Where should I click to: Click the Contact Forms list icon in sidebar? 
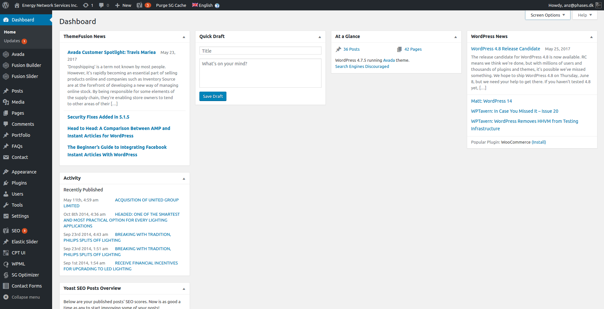(6, 286)
